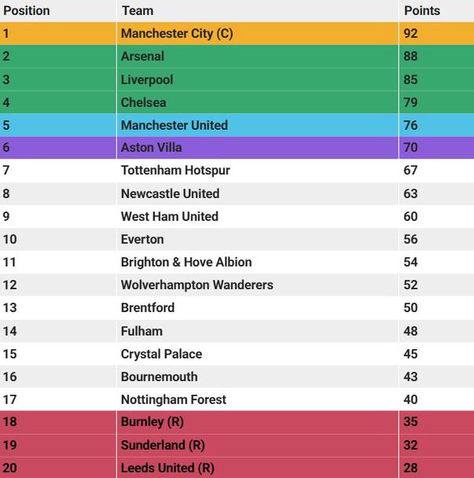
Task: Select the Manchester United row
Action: coord(237,125)
